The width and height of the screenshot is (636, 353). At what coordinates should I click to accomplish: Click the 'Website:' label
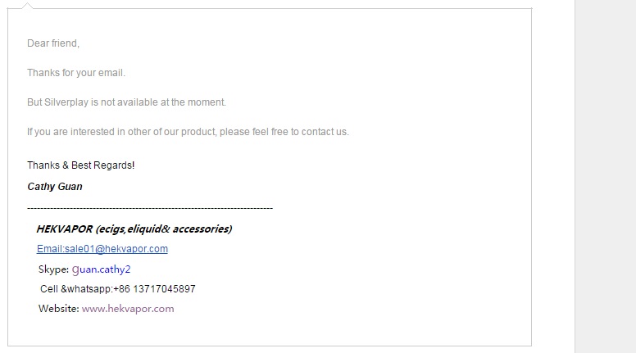(59, 309)
